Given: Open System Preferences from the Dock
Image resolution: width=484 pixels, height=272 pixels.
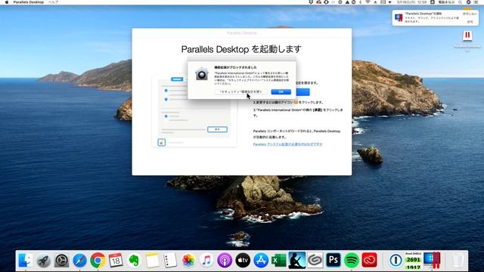Looking at the screenshot, I should pyautogui.click(x=62, y=261).
